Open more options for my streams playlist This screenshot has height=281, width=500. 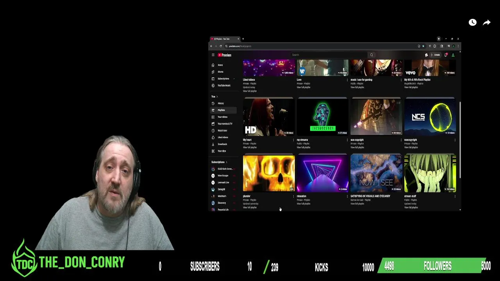pos(347,140)
